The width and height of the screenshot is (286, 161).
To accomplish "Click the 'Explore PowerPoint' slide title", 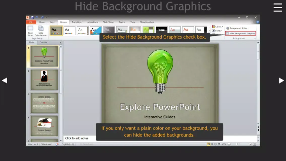I will click(160, 107).
